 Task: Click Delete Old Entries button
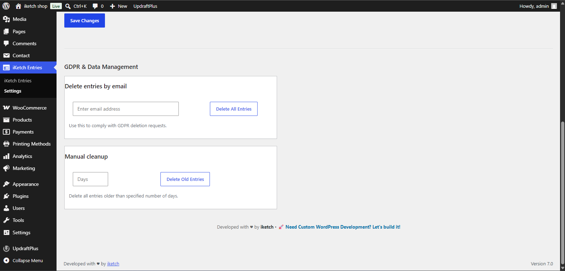[x=185, y=179]
